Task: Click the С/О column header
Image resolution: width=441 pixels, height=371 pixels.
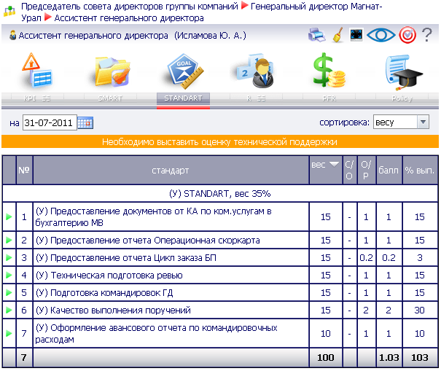Action: click(350, 170)
